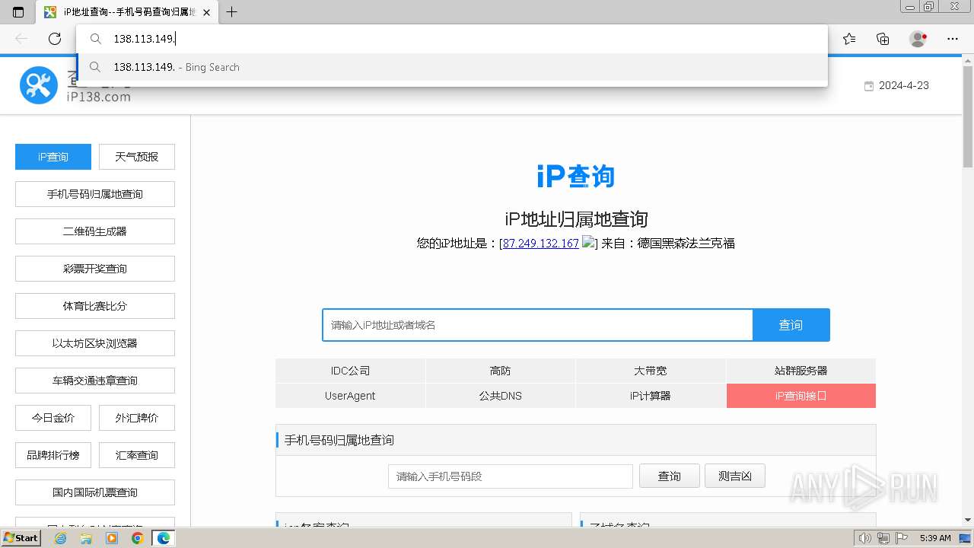Click the page vertical scrollbar thumb
This screenshot has height=548, width=974.
pyautogui.click(x=968, y=117)
